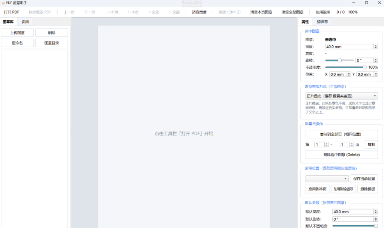The height and width of the screenshot is (228, 384).
Task: Go to previous page with 上一页
Action: point(69,12)
